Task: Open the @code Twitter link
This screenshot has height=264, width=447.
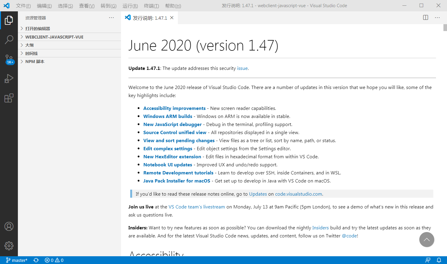Action: pyautogui.click(x=349, y=236)
